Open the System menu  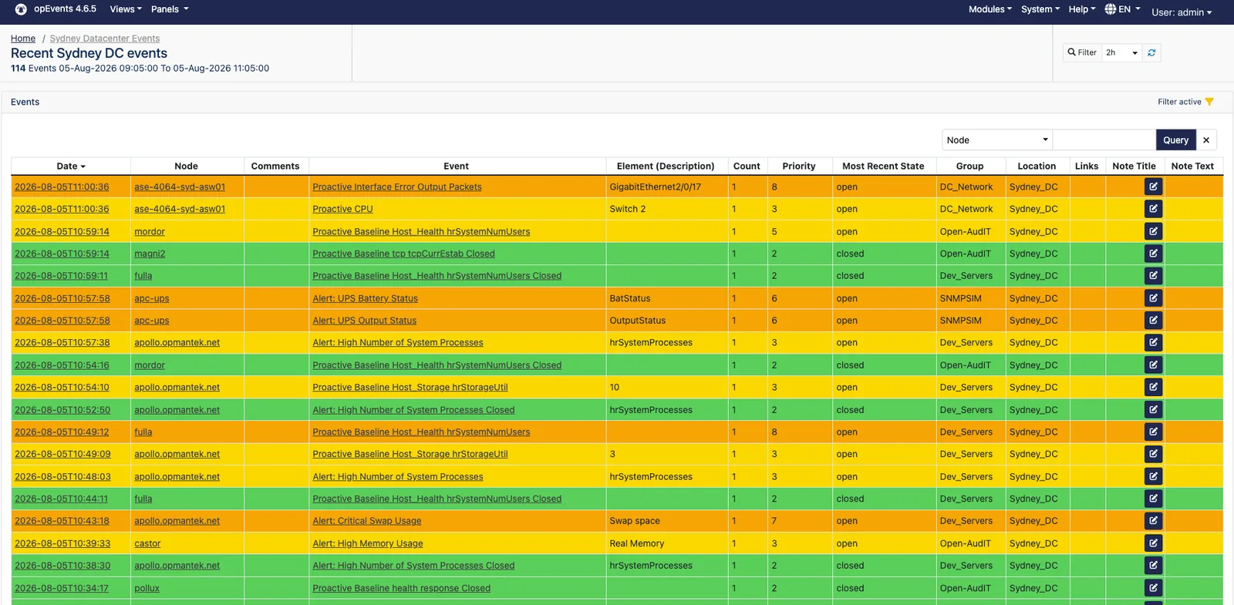[x=1040, y=9]
